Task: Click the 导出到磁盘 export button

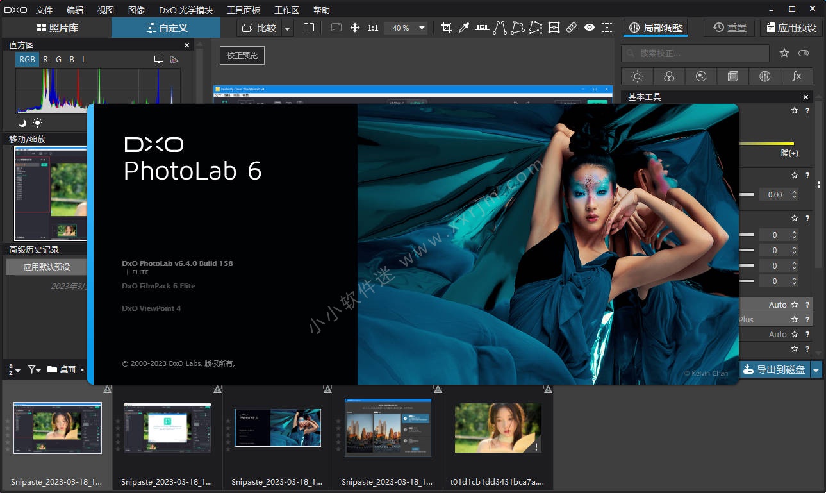Action: pos(775,369)
